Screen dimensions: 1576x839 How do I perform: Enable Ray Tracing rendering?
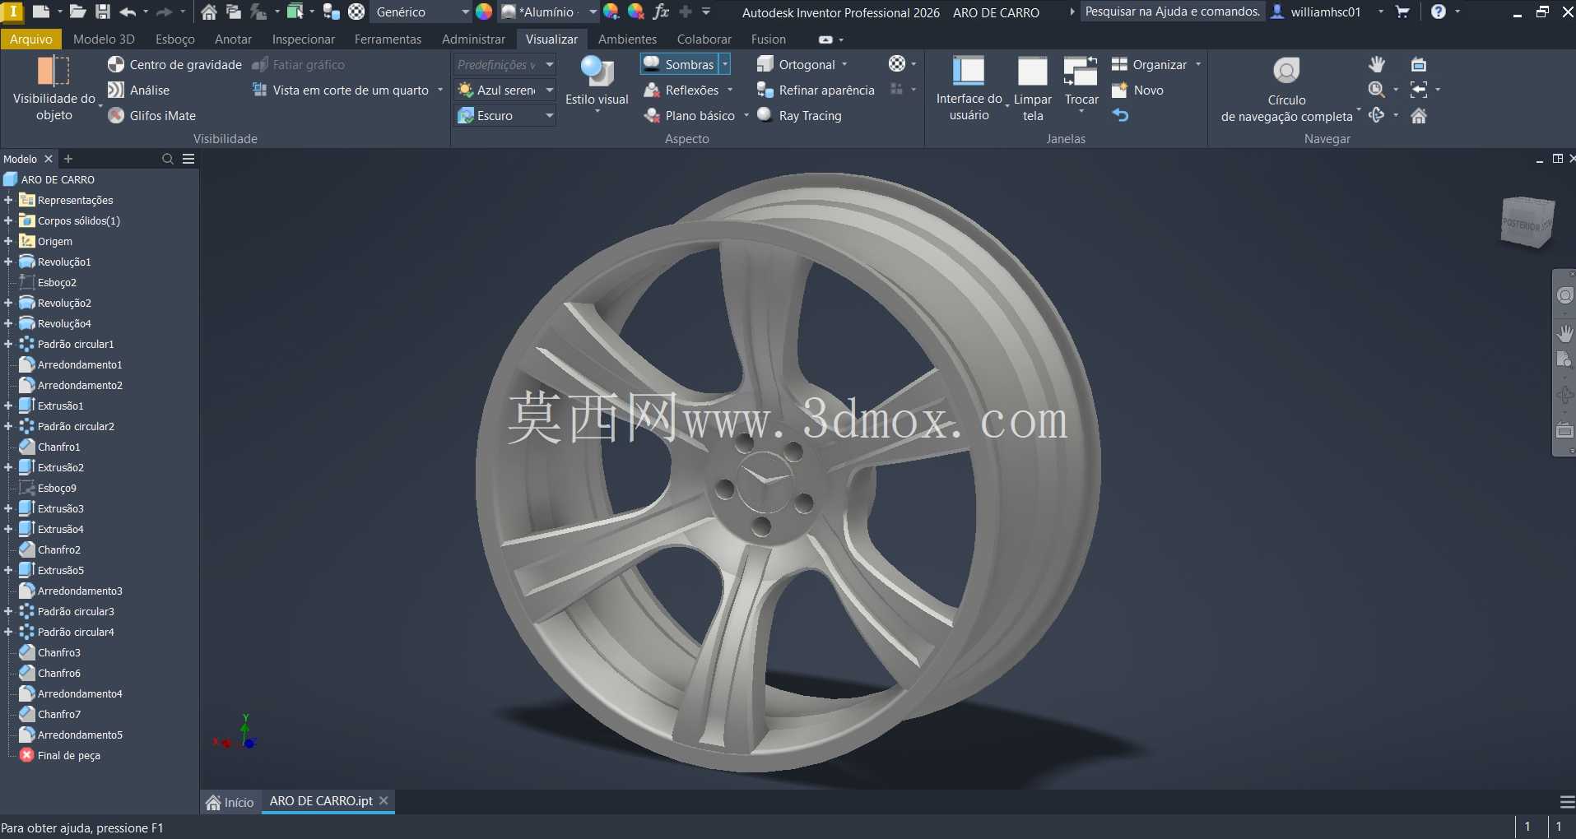pos(799,115)
